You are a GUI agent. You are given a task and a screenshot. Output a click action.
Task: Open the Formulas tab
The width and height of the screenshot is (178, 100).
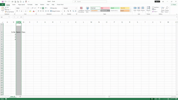(x=30, y=4)
